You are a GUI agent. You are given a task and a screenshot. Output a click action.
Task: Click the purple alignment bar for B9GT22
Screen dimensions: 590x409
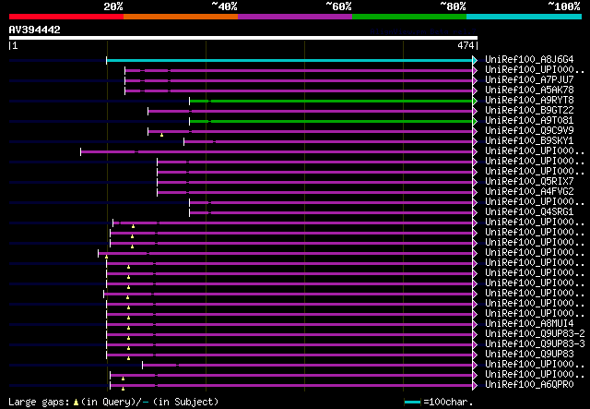(311, 111)
